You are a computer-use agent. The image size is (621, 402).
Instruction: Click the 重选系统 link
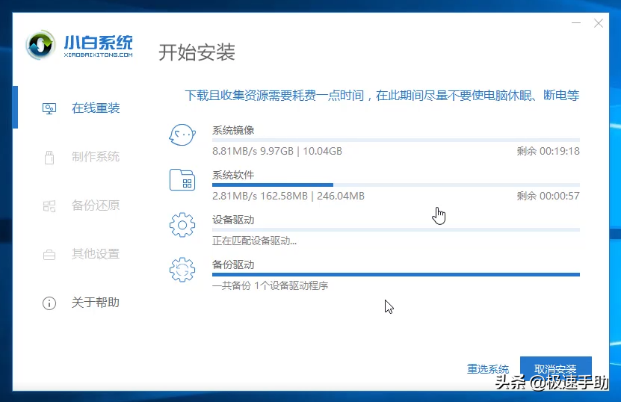click(488, 369)
